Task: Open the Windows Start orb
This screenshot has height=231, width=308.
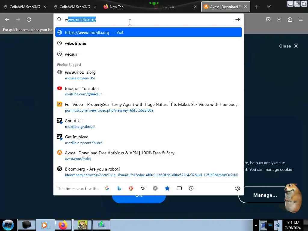Action: [x=8, y=225]
